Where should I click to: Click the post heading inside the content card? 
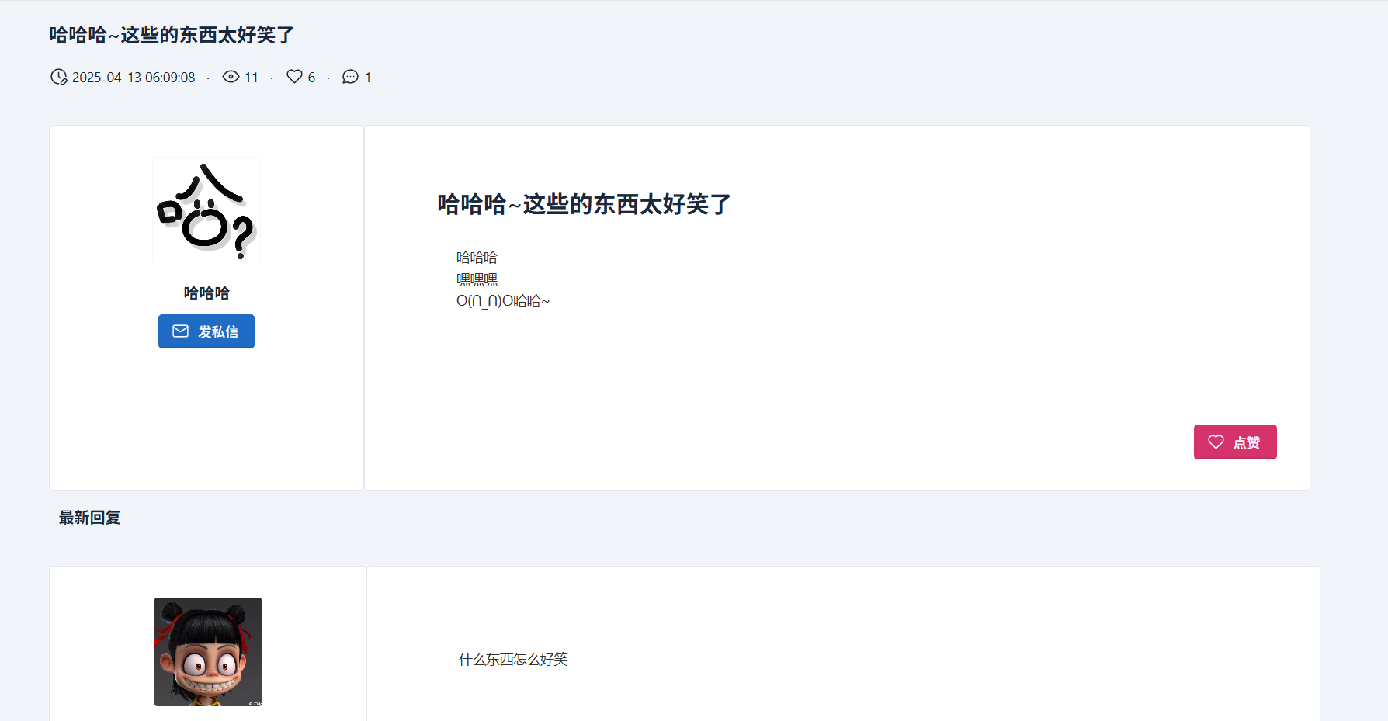coord(585,204)
